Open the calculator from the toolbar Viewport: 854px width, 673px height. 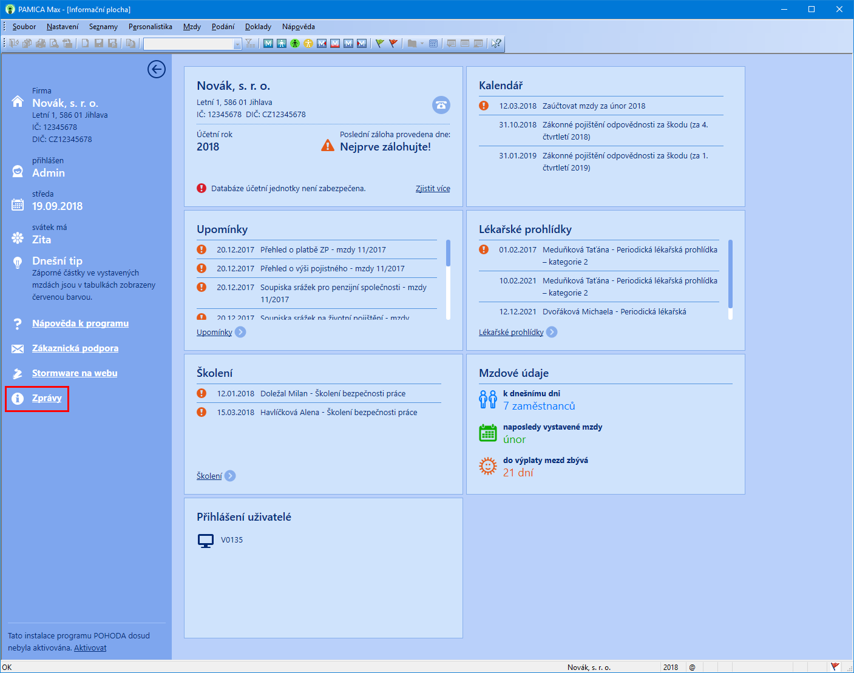(x=433, y=43)
